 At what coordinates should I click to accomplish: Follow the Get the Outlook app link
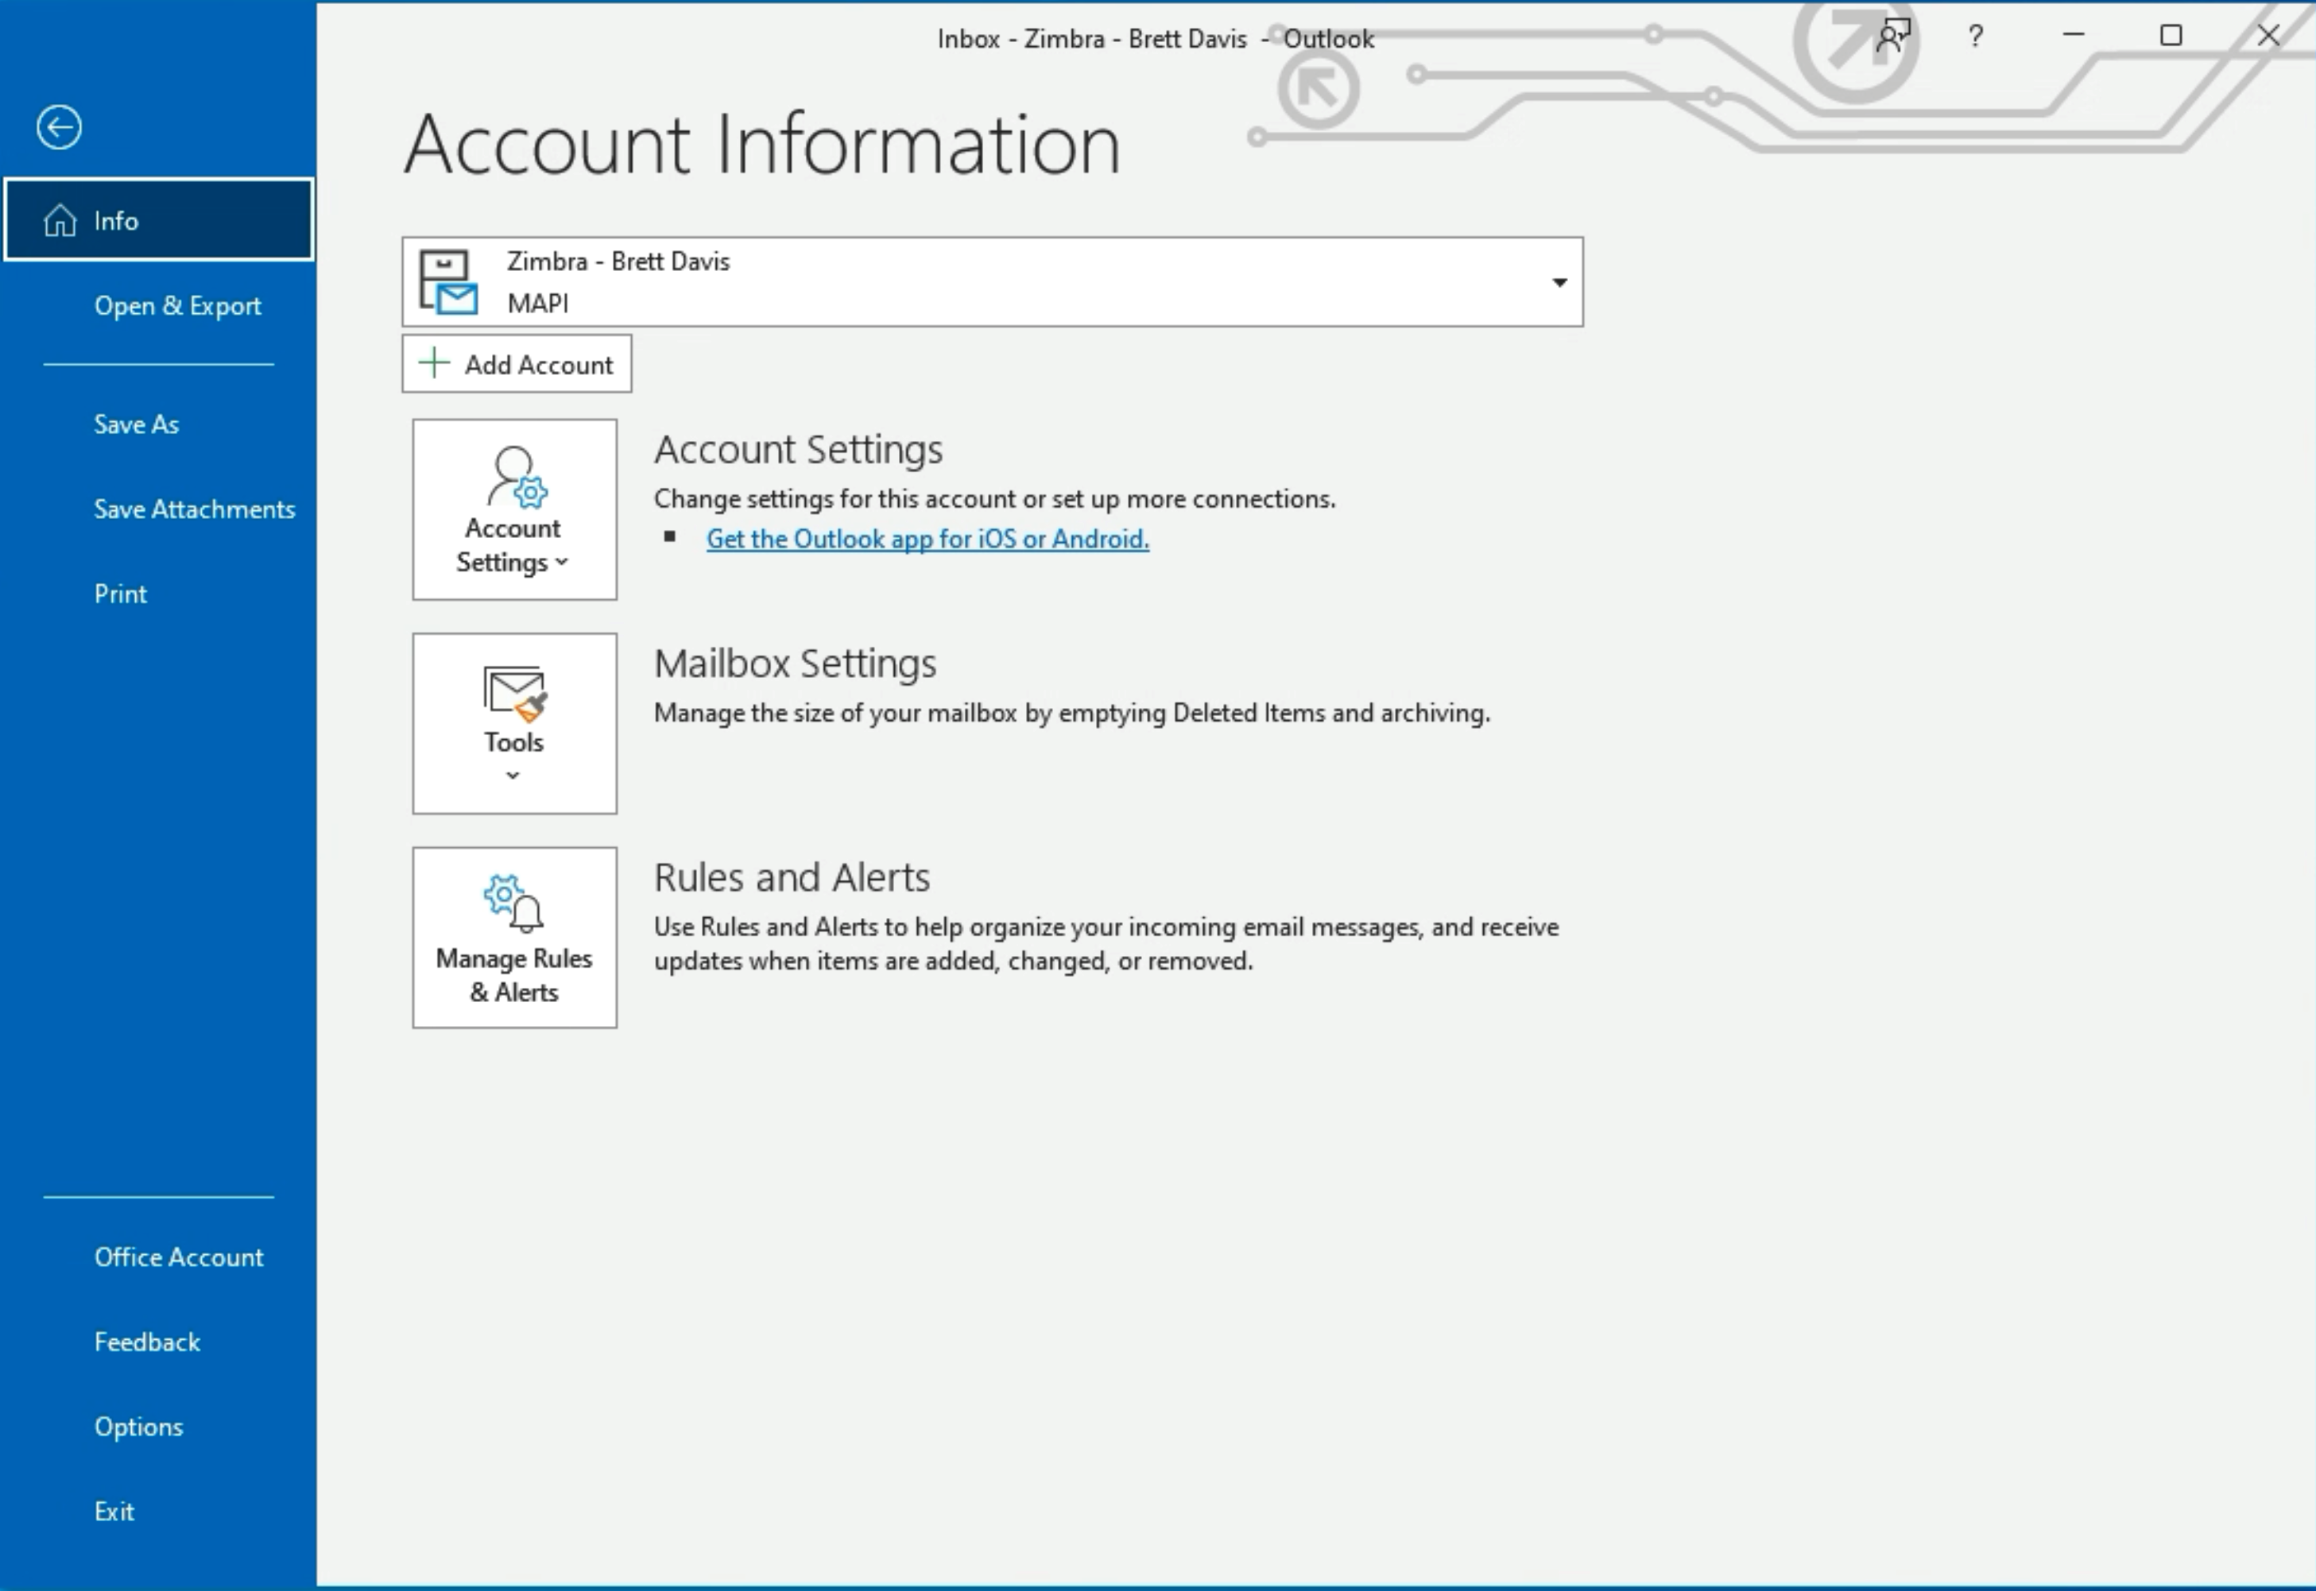click(928, 540)
